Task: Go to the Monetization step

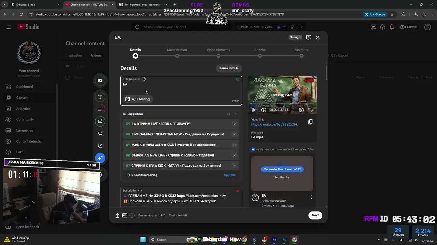Action: [177, 53]
